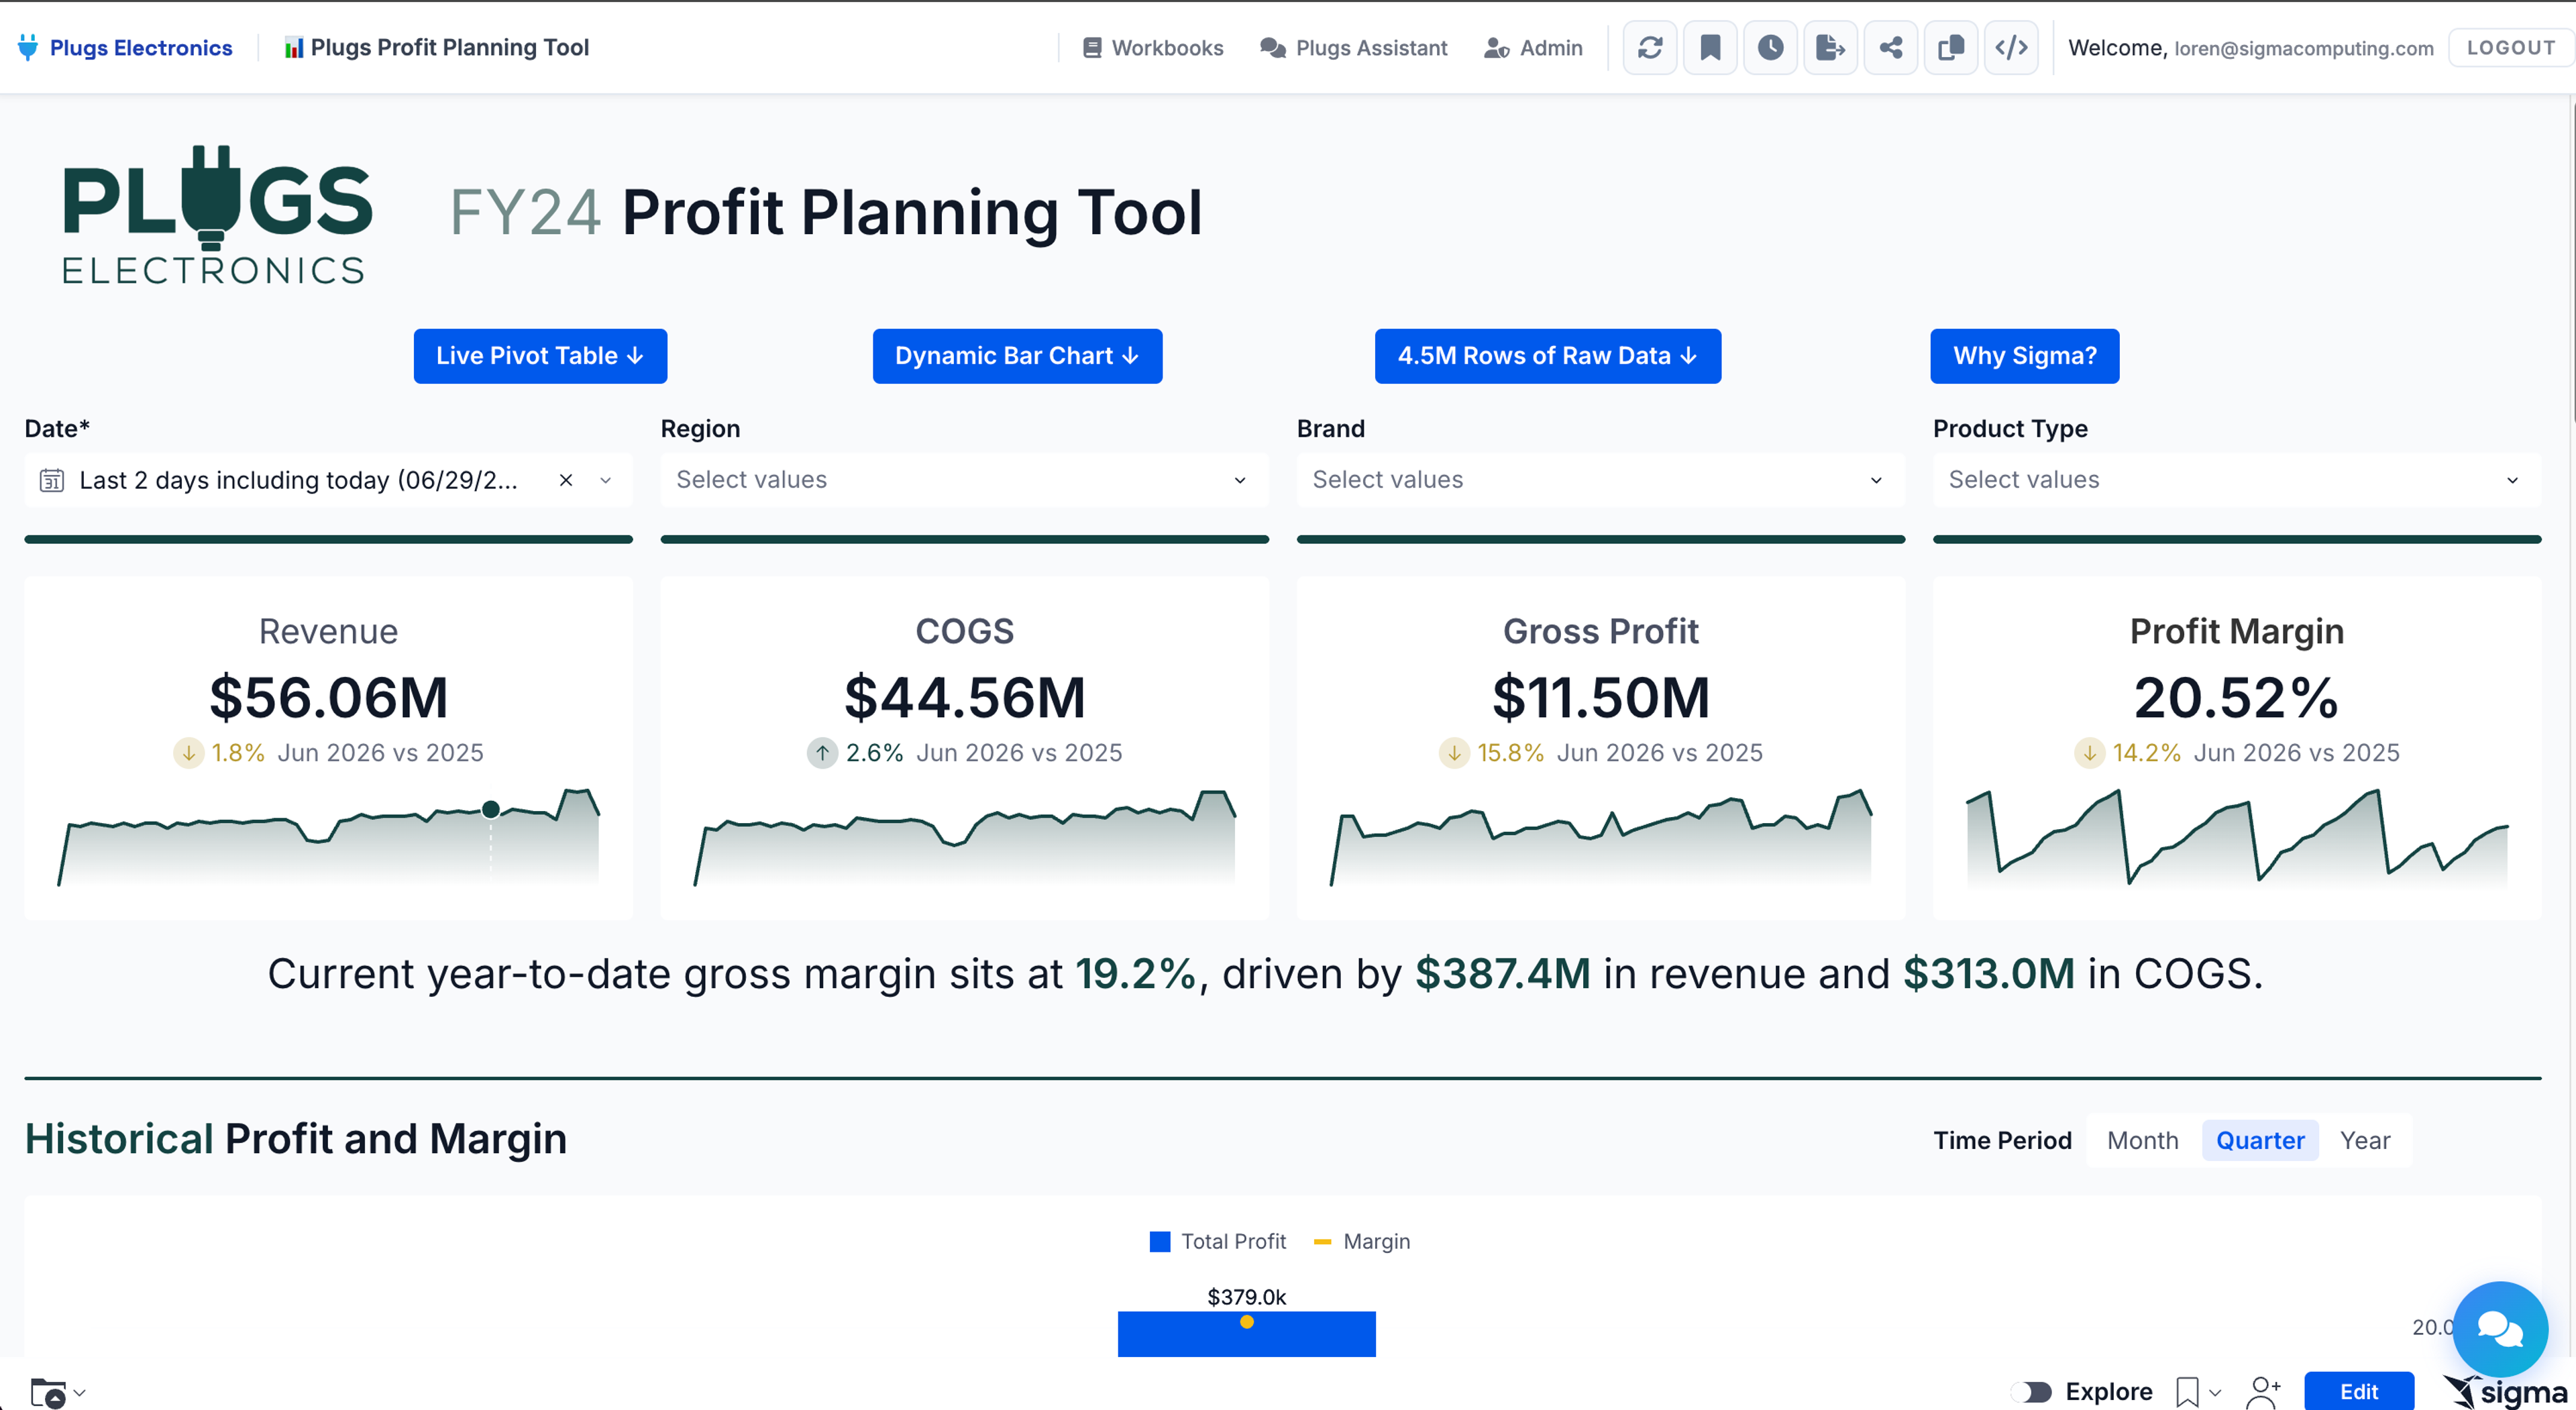Select Quarter time period

2260,1140
